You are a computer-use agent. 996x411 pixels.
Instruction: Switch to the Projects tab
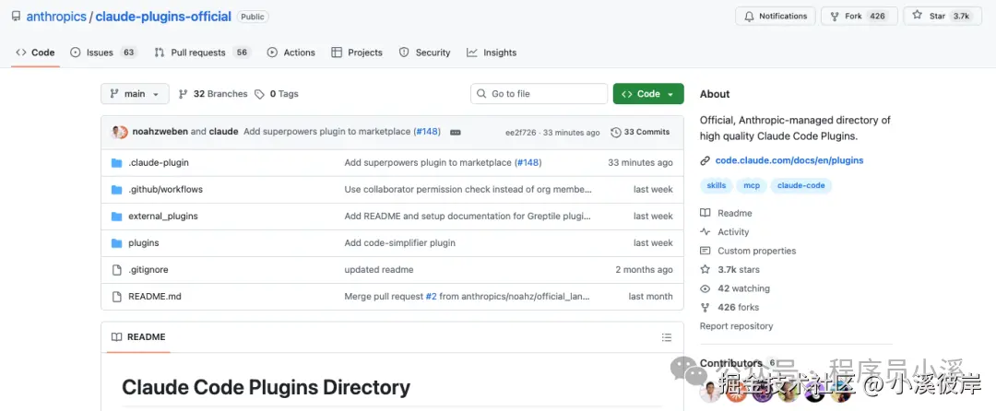coord(357,53)
